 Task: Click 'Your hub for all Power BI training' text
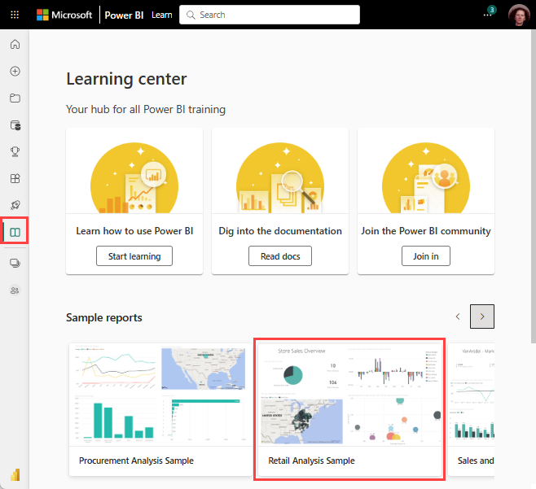146,109
